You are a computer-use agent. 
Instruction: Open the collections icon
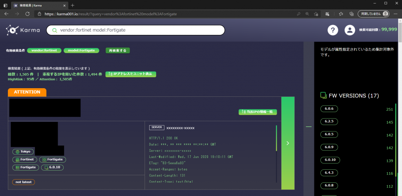(x=352, y=14)
